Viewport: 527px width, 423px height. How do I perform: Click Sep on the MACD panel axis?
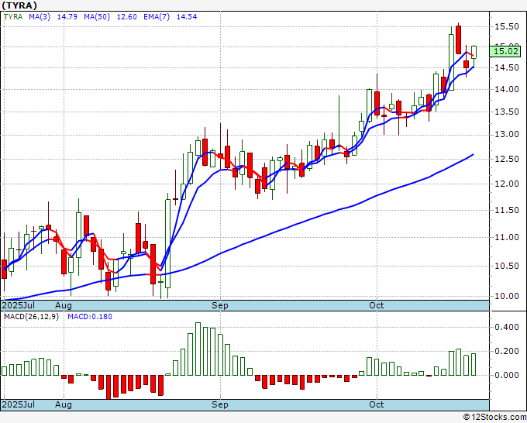(x=220, y=404)
